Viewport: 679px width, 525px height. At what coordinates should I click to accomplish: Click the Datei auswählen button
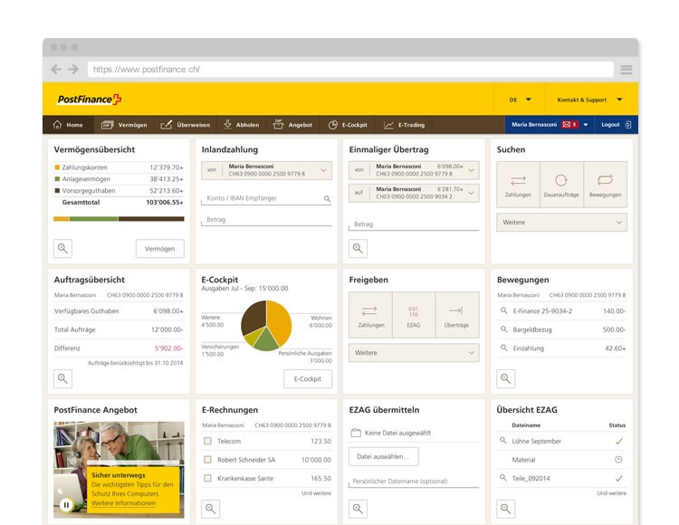384,456
